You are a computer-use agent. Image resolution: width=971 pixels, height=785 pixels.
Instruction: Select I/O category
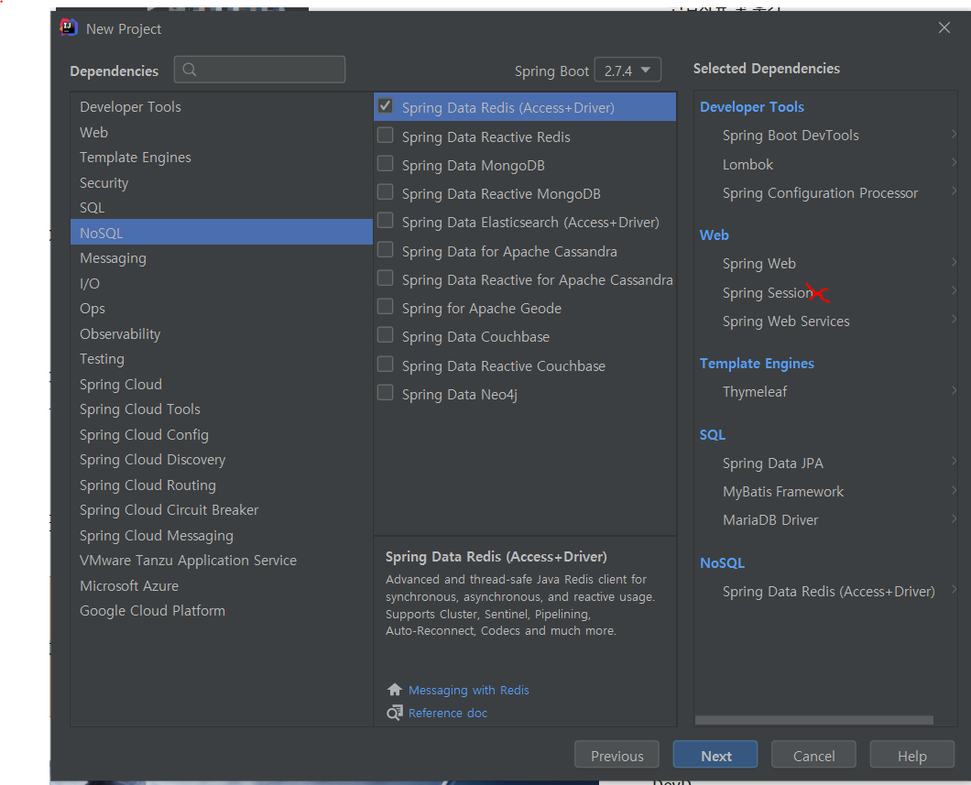221,283
